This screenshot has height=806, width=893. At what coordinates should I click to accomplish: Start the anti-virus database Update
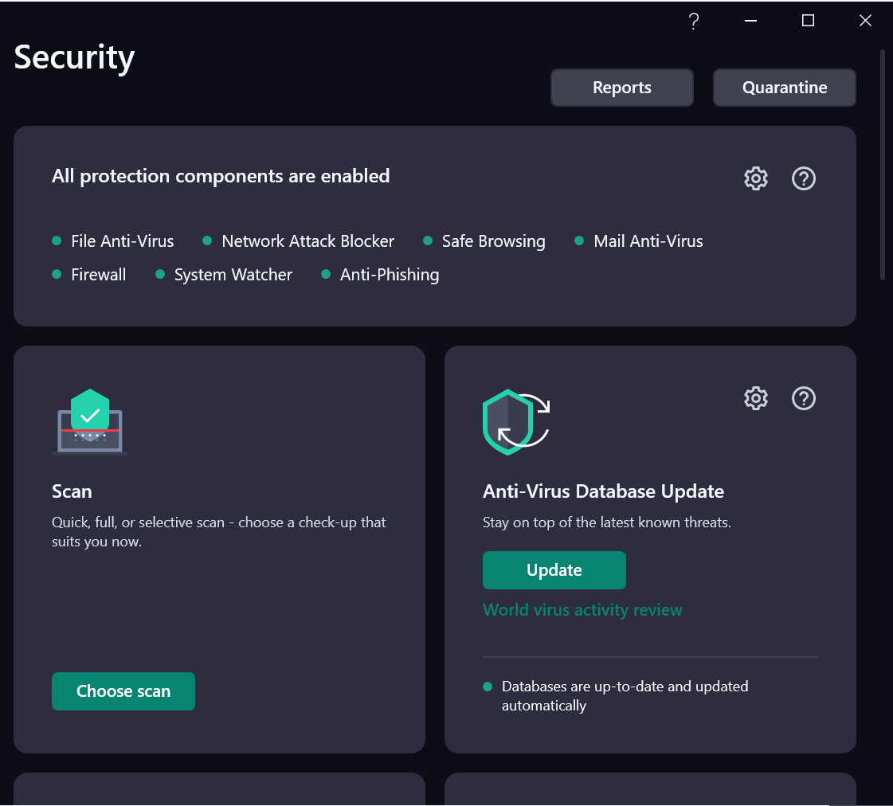(x=554, y=570)
